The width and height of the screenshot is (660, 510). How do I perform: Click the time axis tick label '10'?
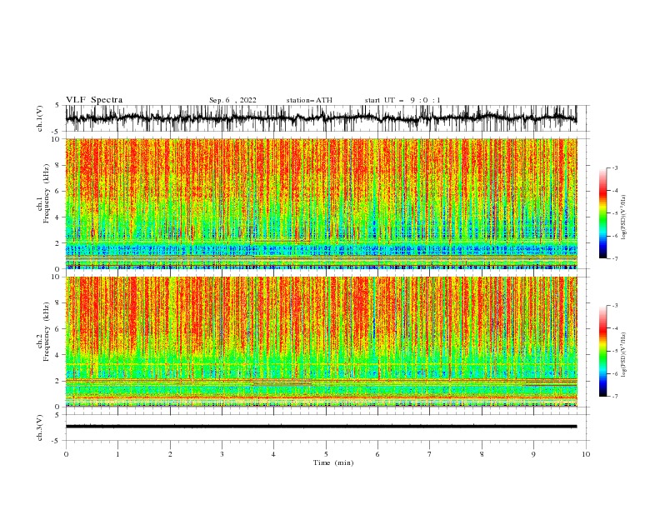(x=586, y=454)
